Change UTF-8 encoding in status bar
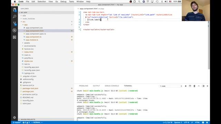 186,123
